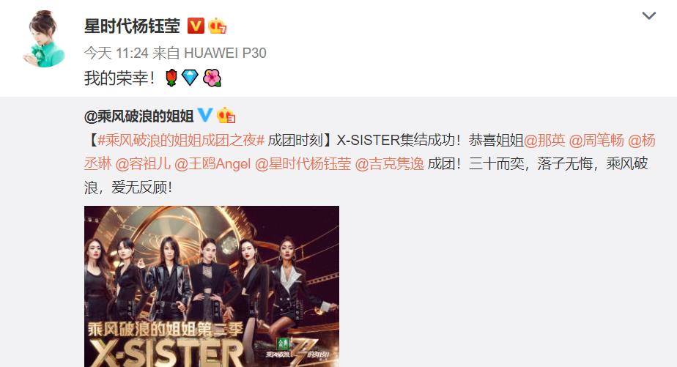
Task: Click the HUAWEI P30 source link
Action: click(x=225, y=53)
